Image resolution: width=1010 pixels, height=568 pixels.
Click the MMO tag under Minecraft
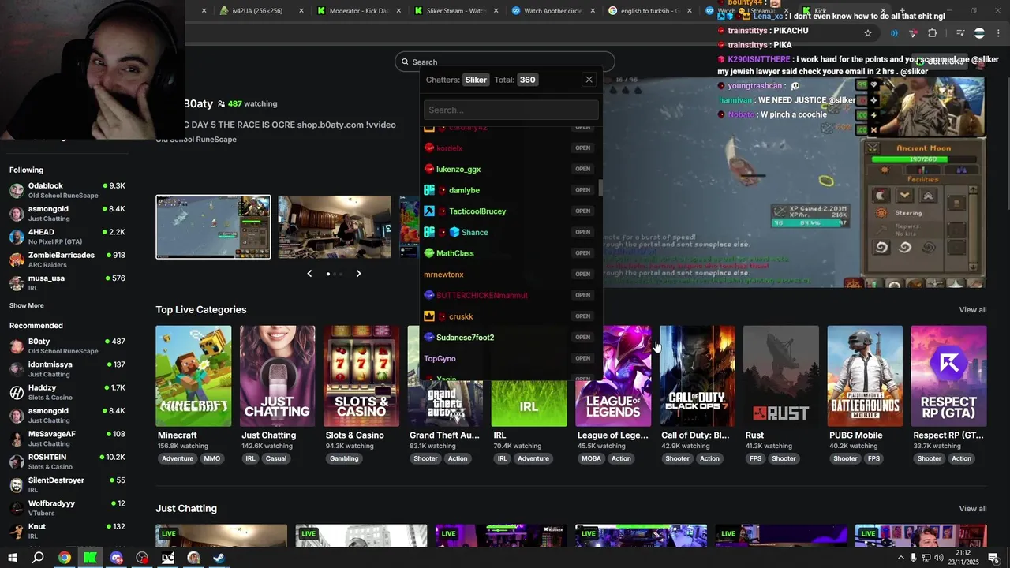point(212,458)
